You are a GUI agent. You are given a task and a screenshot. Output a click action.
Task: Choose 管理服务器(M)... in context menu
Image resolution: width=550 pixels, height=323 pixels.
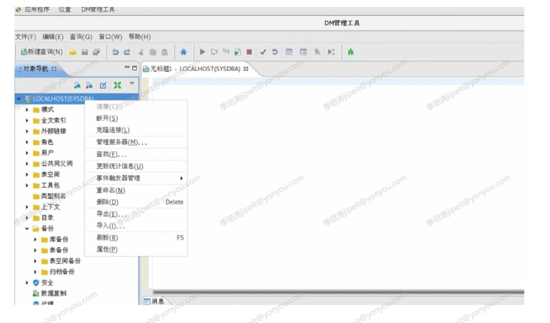pyautogui.click(x=136, y=142)
